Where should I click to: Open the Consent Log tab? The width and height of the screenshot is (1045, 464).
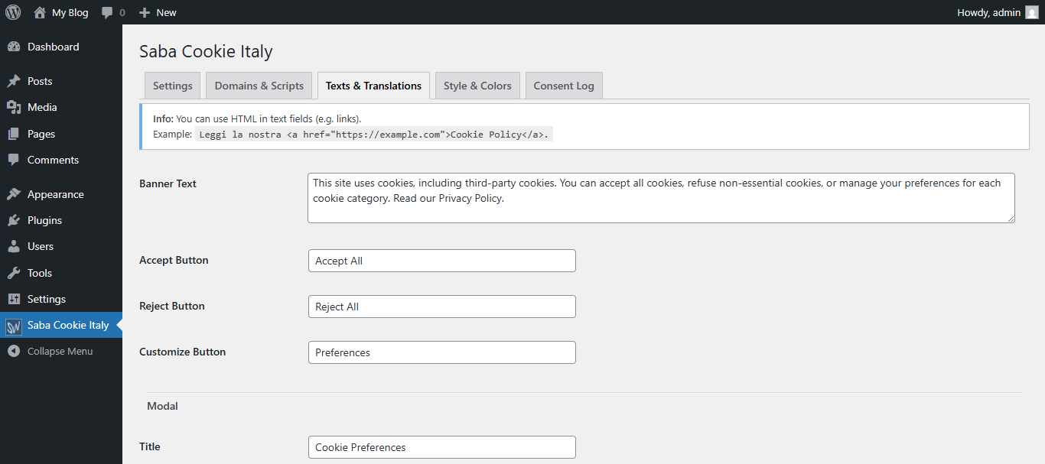564,85
